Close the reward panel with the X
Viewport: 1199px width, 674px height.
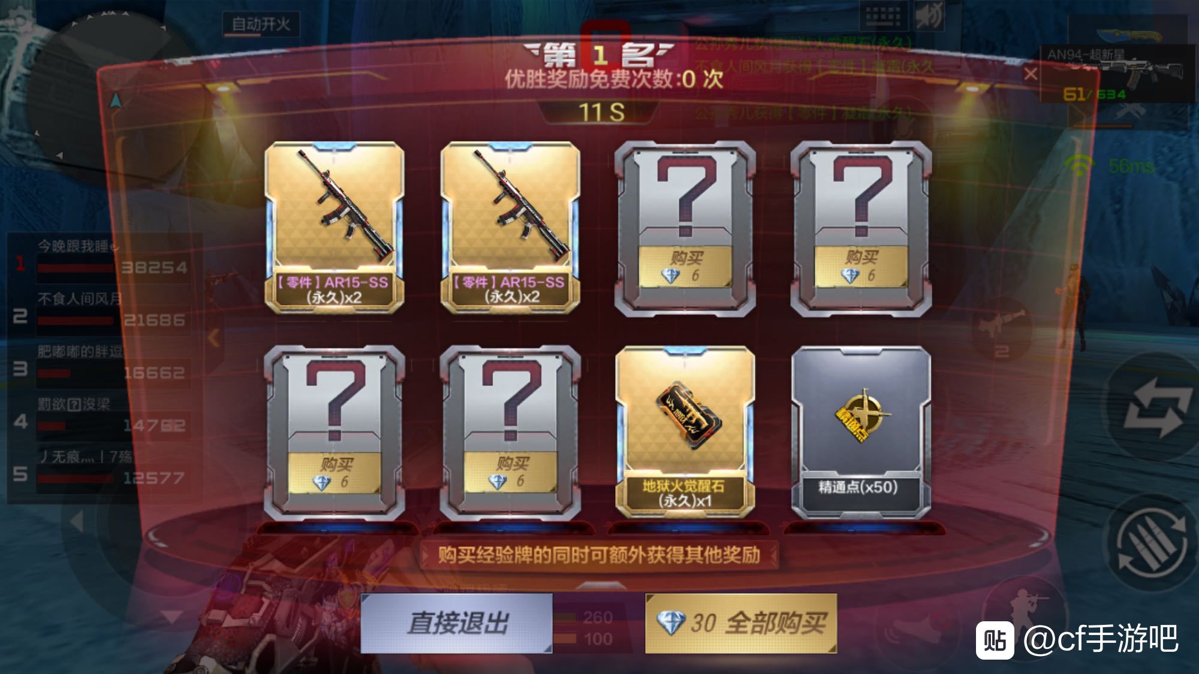click(x=1031, y=74)
